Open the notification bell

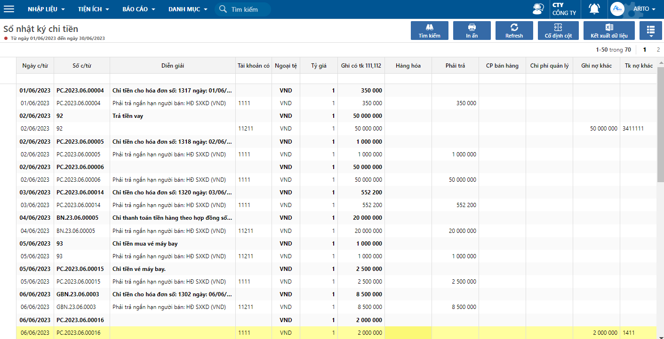pos(594,9)
